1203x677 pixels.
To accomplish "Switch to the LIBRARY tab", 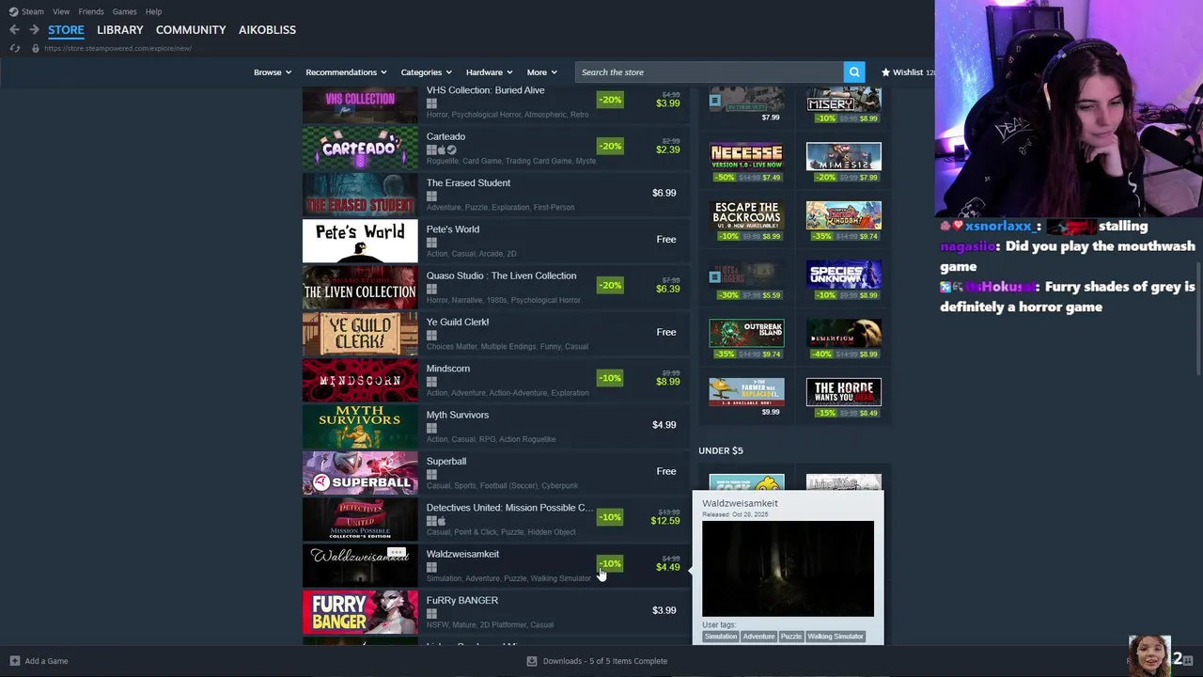I will tap(120, 30).
